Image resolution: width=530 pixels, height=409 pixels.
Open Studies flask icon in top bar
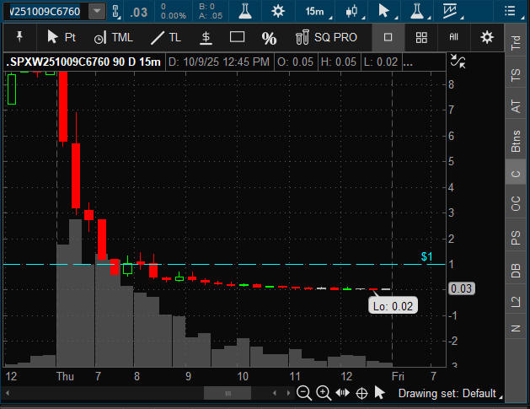click(244, 11)
